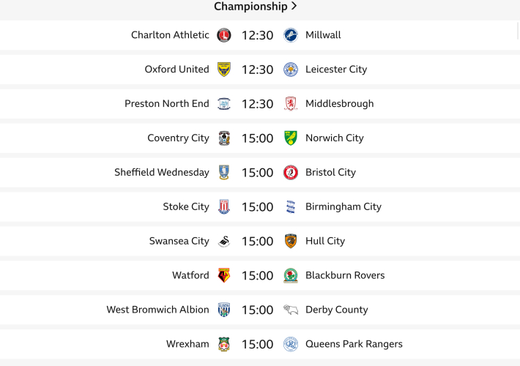This screenshot has width=520, height=366.
Task: Select the West Bromwich Albion team name
Action: pos(157,310)
